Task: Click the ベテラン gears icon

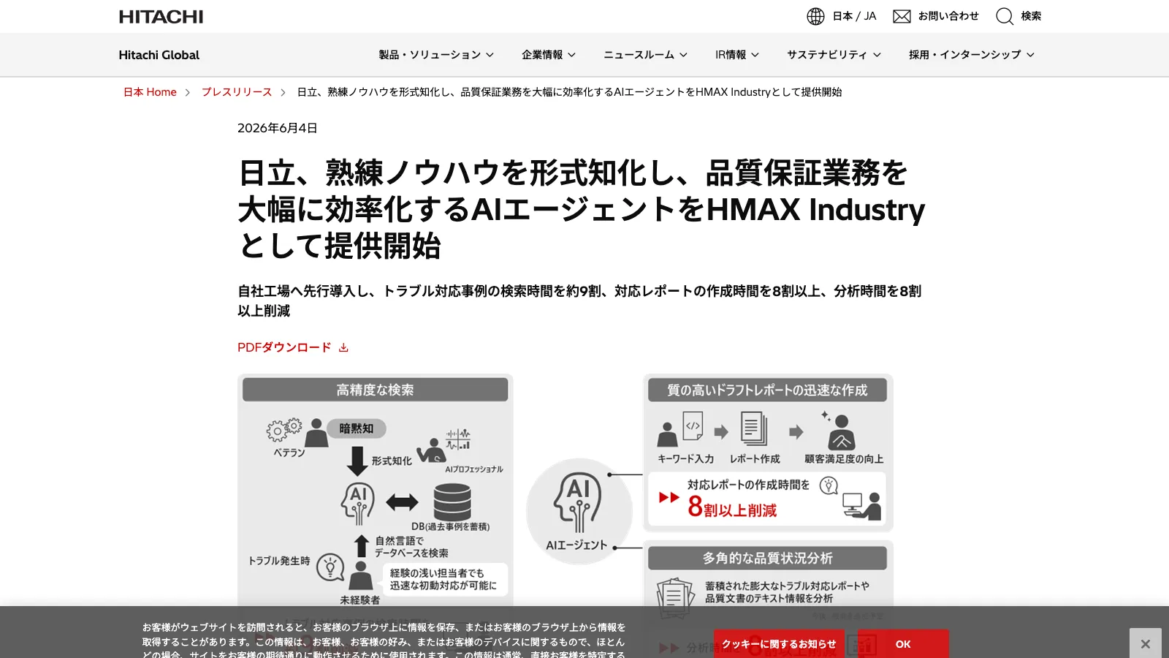Action: (284, 430)
